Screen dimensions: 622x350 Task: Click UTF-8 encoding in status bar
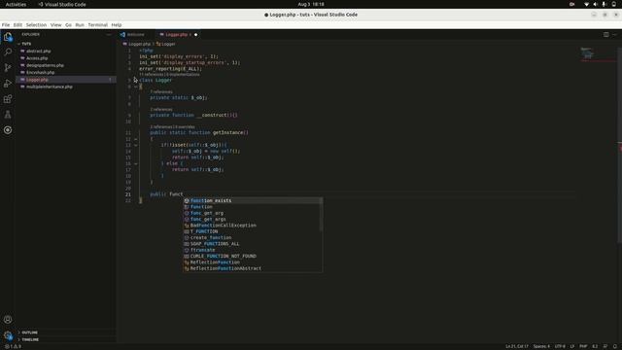(560, 346)
